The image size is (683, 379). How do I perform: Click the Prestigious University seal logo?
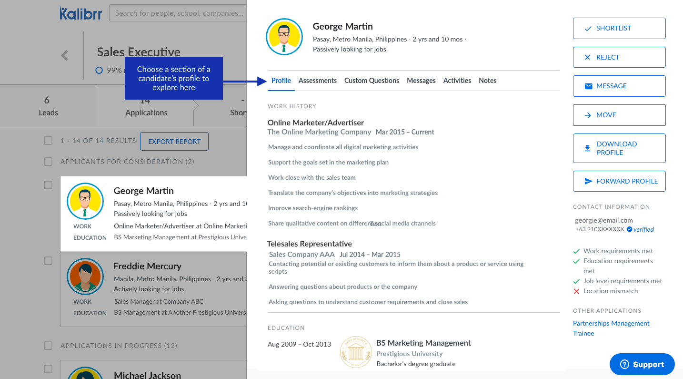pyautogui.click(x=356, y=352)
